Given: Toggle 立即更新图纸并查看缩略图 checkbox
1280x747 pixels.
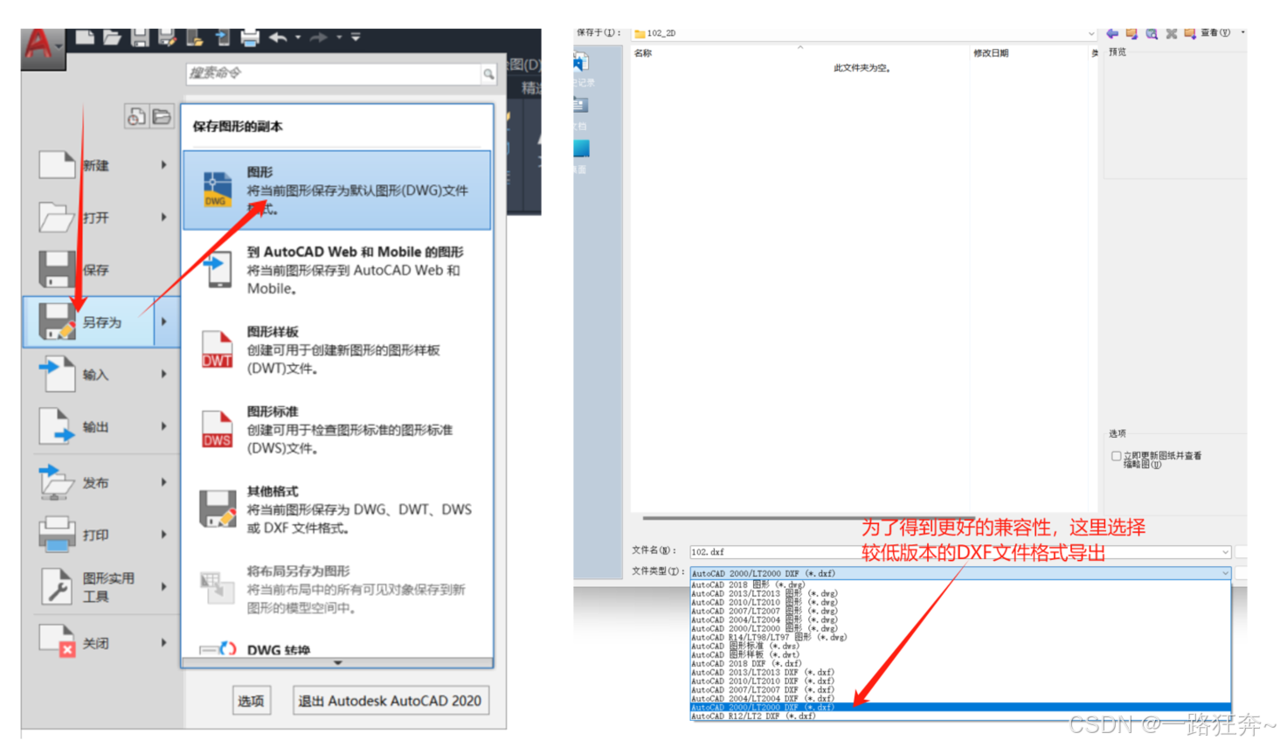Looking at the screenshot, I should pos(1116,456).
